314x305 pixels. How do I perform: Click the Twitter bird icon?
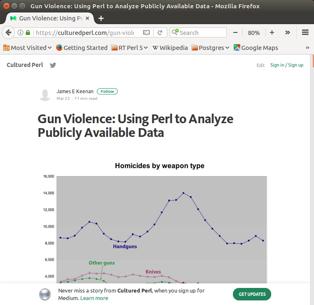(53, 65)
